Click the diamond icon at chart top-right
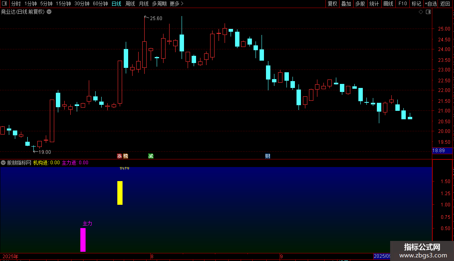Image resolution: width=454 pixels, height=261 pixels. point(421,12)
